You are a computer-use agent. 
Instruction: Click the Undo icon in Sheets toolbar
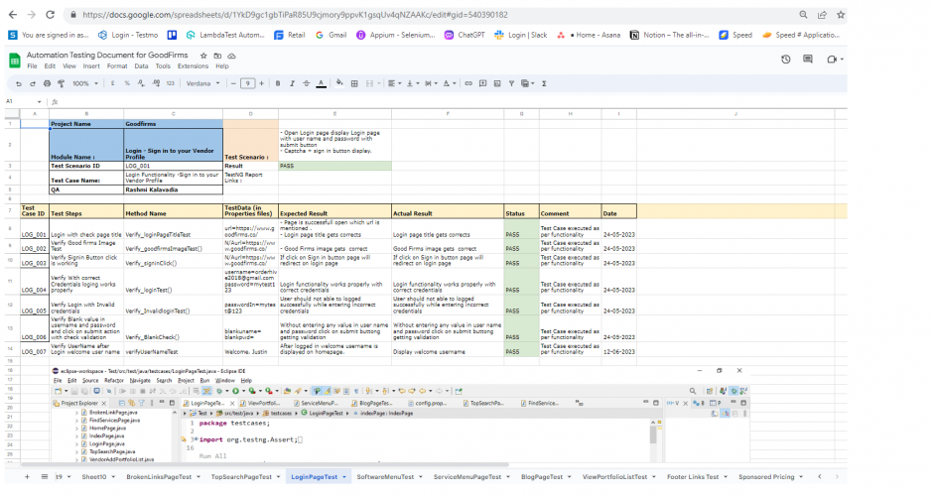18,83
